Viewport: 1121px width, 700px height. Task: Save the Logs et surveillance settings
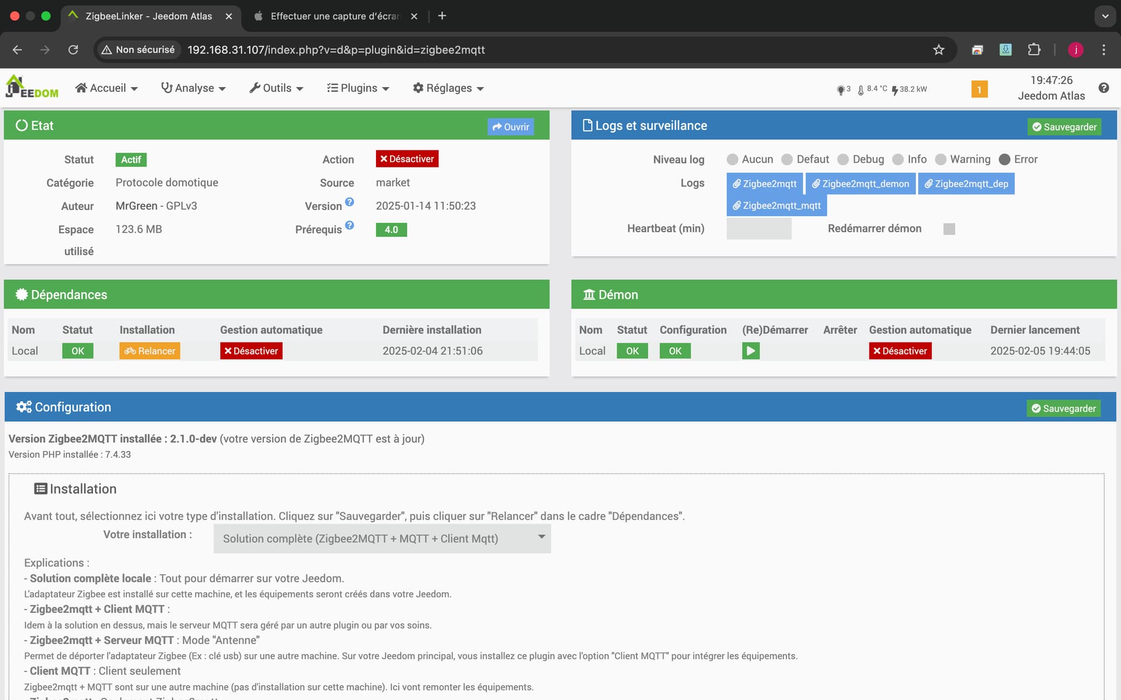[1064, 127]
